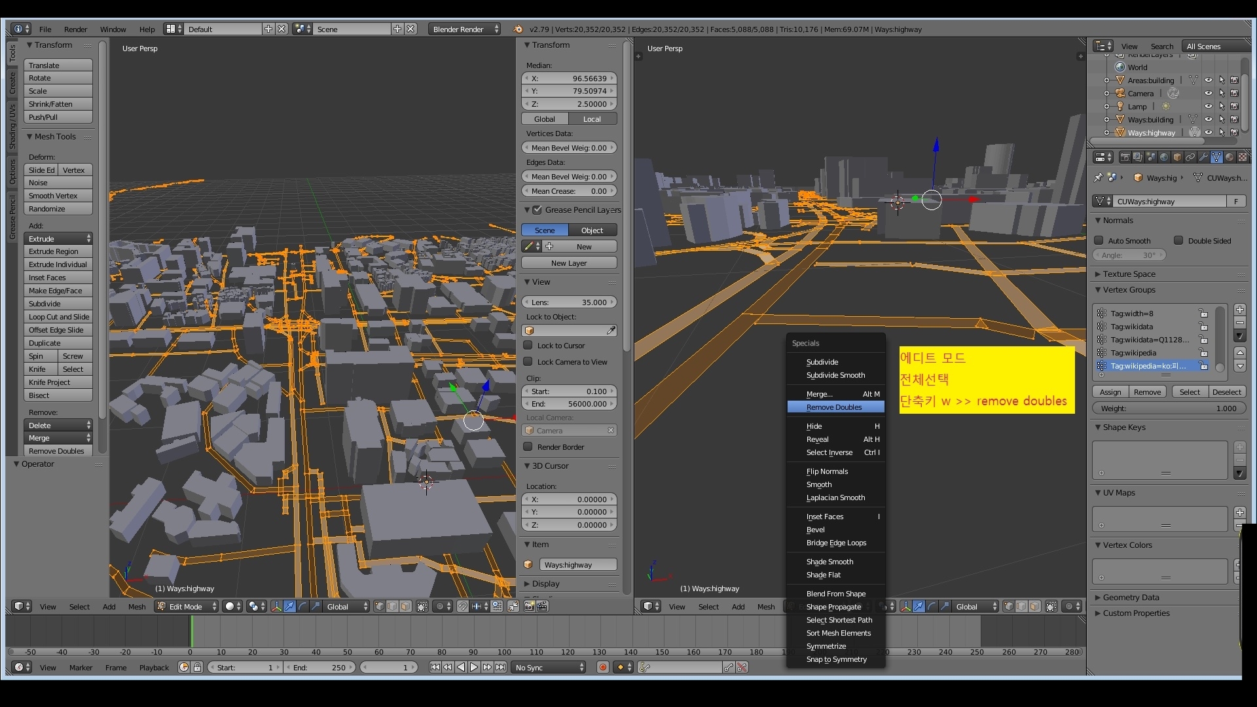
Task: Click the snap magnet icon in left header
Action: coord(462,606)
